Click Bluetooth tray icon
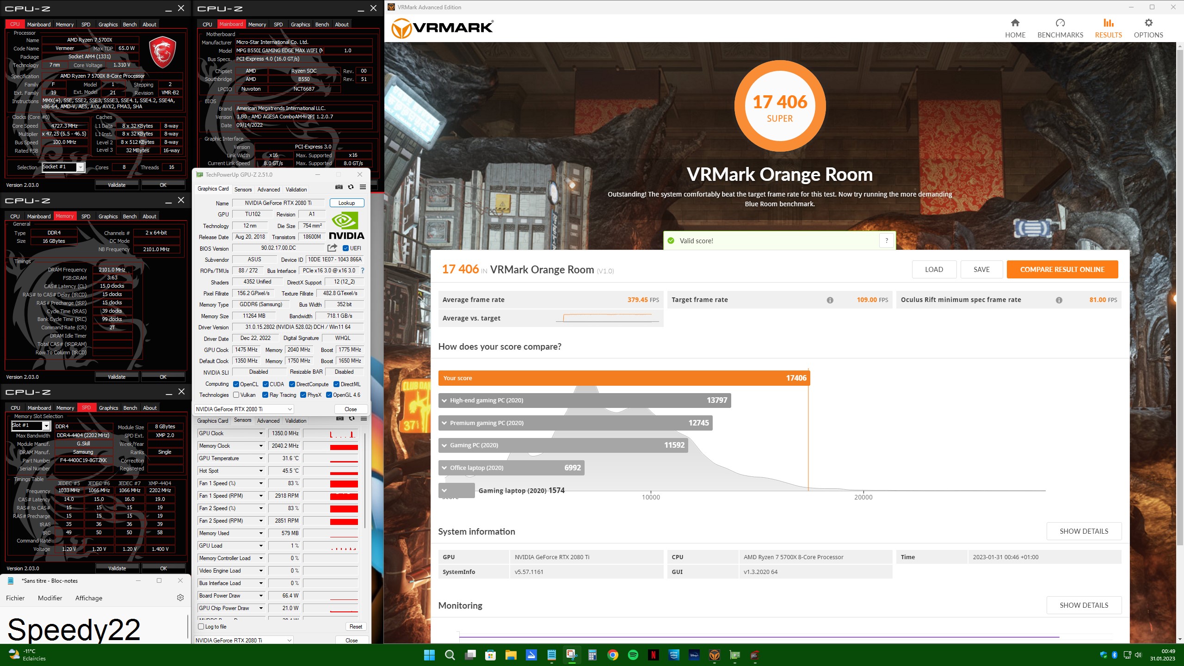The image size is (1184, 666). 1114,655
